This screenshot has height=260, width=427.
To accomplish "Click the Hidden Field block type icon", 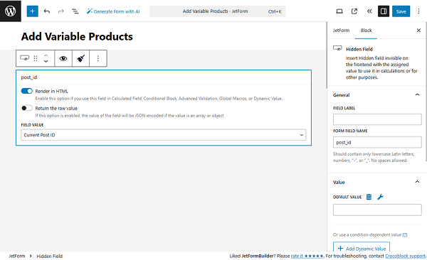I will pyautogui.click(x=24, y=58).
